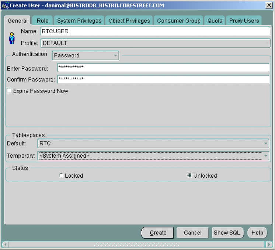This screenshot has width=275, height=250.
Task: Select the Locked status radio button
Action: click(61, 176)
